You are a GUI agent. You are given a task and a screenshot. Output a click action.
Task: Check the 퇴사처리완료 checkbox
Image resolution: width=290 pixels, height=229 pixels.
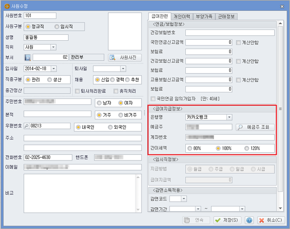pos(77,91)
